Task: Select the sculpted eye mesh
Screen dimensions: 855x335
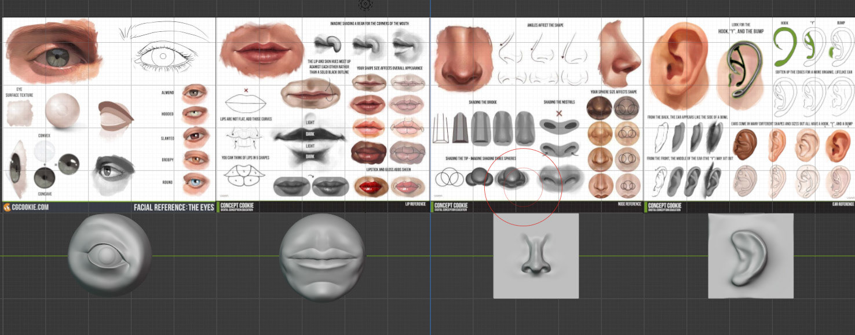Action: (x=109, y=255)
